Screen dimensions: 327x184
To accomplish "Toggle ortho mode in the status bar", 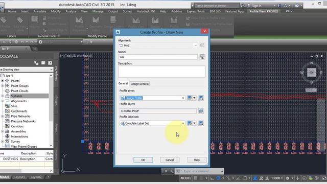I will [x=212, y=178].
